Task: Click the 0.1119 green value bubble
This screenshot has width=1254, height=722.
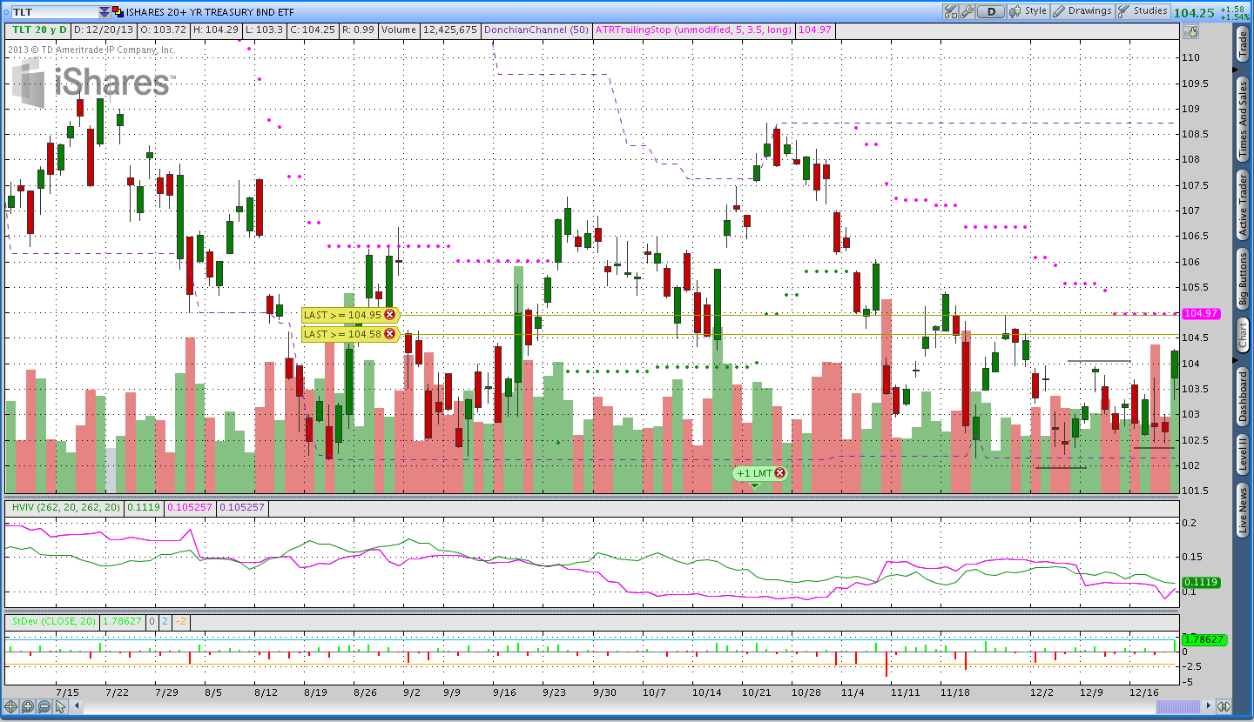Action: 1201,582
